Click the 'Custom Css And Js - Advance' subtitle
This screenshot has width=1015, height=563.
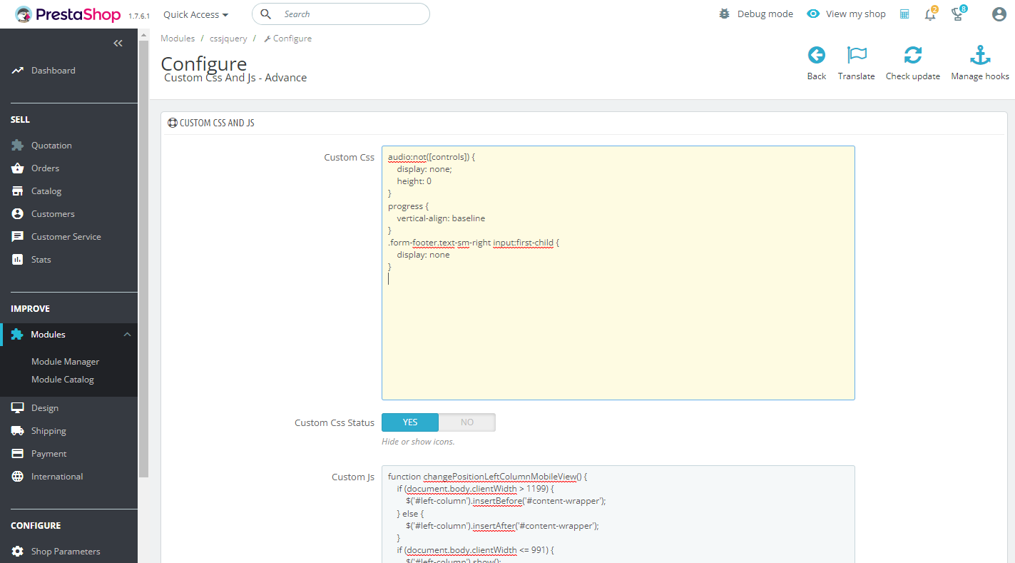pyautogui.click(x=235, y=78)
